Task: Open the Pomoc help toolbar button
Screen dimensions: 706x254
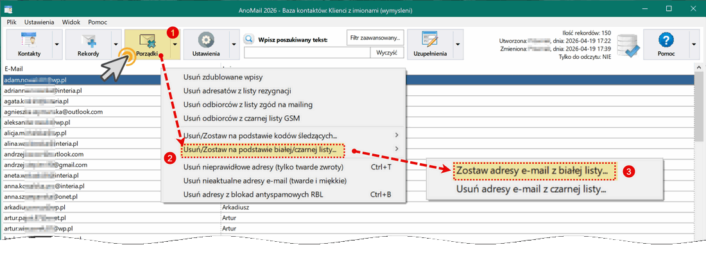Action: click(x=666, y=45)
